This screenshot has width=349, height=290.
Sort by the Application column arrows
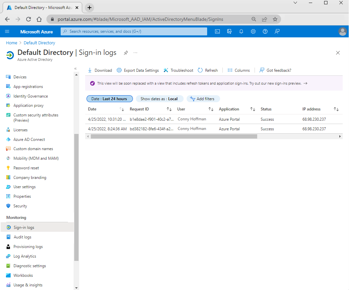pos(253,109)
